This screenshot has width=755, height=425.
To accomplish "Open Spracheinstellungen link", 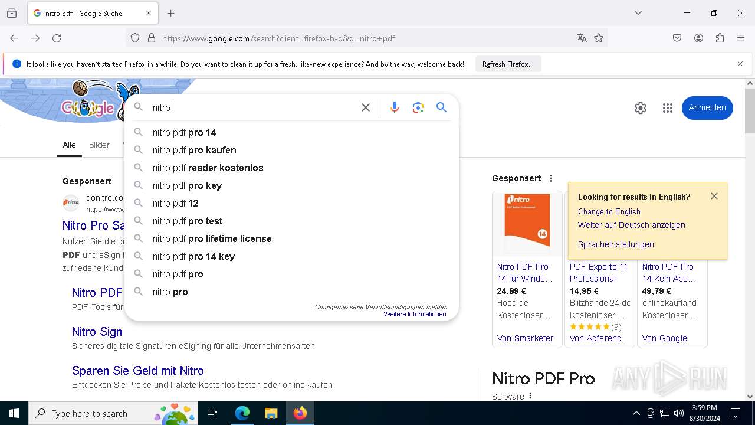I will click(616, 244).
